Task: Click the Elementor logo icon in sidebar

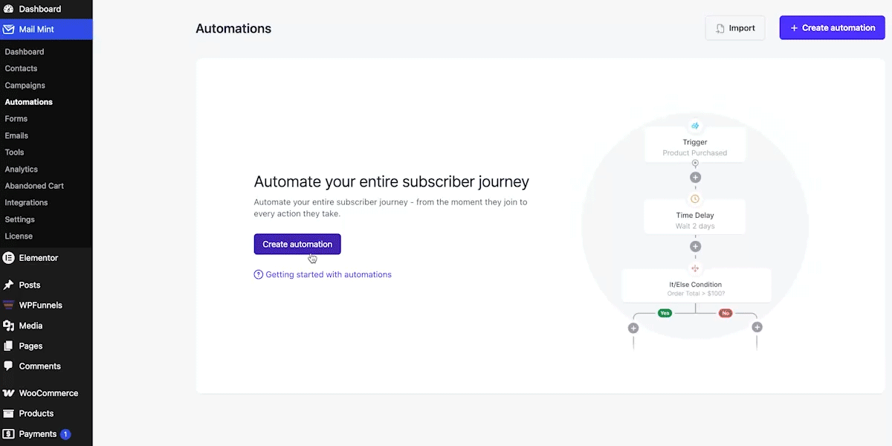Action: pyautogui.click(x=8, y=258)
